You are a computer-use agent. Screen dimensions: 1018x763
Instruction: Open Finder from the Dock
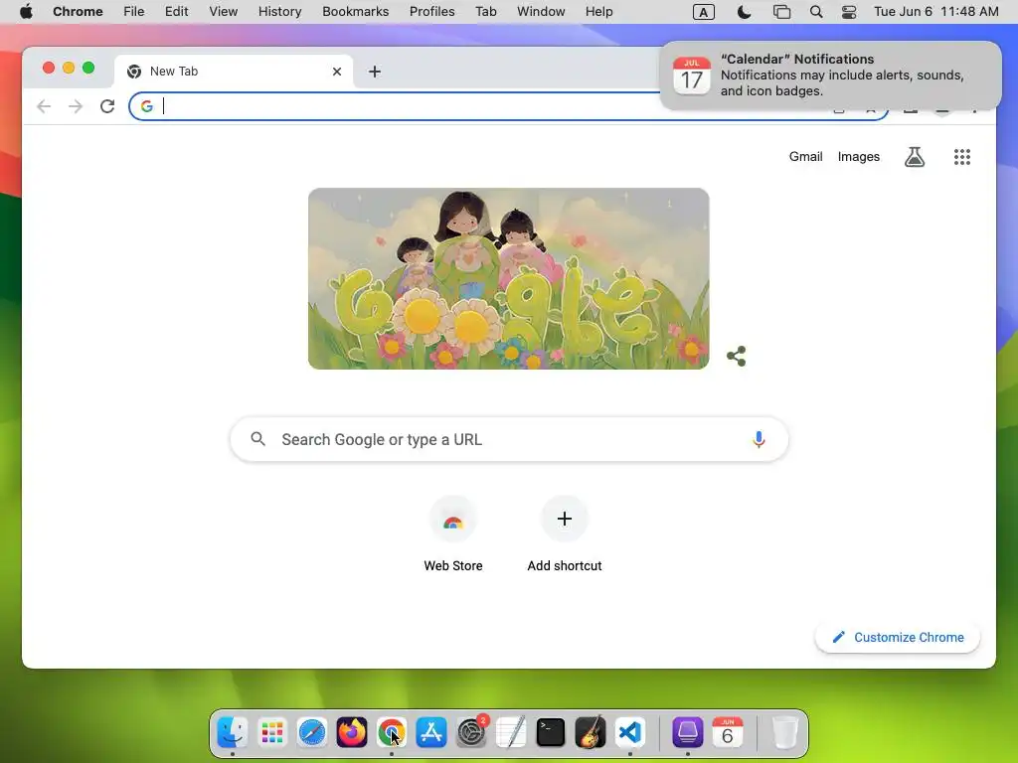click(233, 733)
